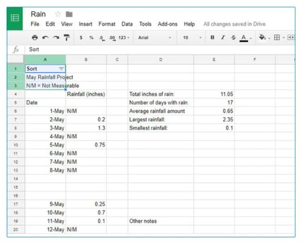
Task: Format as currency with dollar icon
Action: tap(81, 37)
